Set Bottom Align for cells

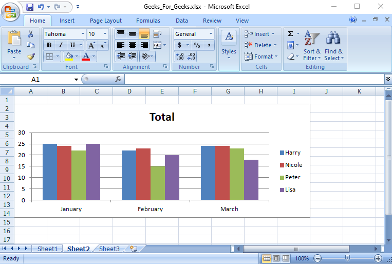click(x=144, y=34)
